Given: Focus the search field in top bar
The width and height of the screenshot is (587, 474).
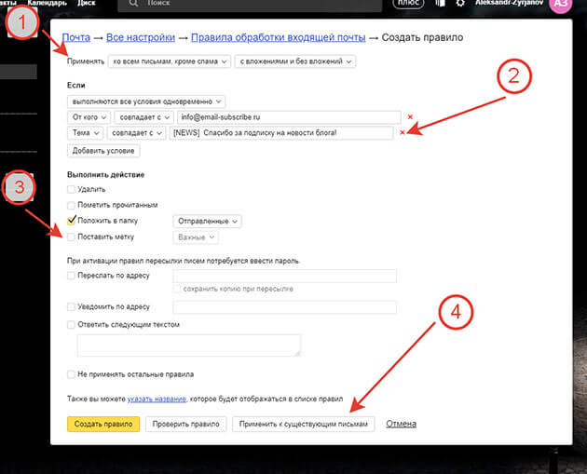Looking at the screenshot, I should tap(250, 4).
